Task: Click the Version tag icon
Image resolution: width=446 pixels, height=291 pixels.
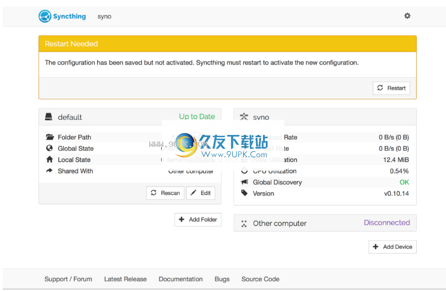Action: [x=244, y=193]
